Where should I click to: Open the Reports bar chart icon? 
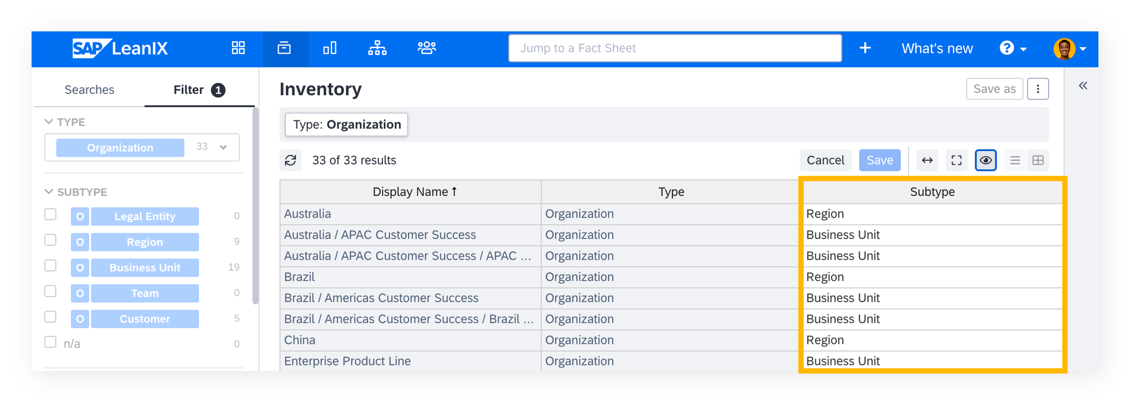coord(329,48)
